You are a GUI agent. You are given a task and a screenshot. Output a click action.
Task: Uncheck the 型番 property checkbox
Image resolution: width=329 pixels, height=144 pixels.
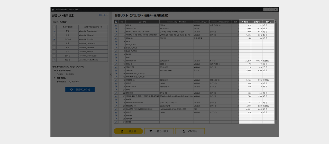coord(54,31)
